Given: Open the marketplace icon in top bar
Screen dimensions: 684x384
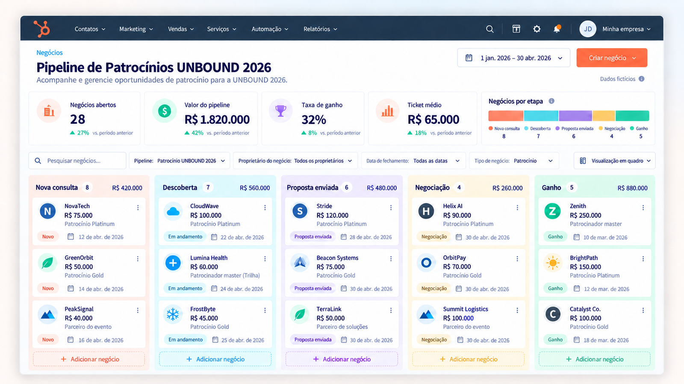Looking at the screenshot, I should pos(516,29).
